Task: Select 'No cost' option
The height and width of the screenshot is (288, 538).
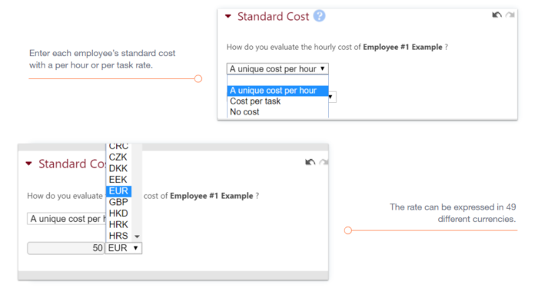Action: [x=277, y=112]
